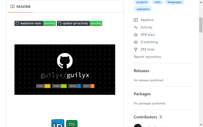Screen dimensions: 203x127
Task: Click the STARS 374 badge in banner
Action: pos(43,86)
